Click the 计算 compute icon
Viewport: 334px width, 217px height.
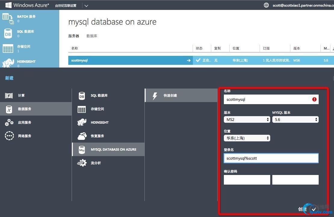(9, 95)
